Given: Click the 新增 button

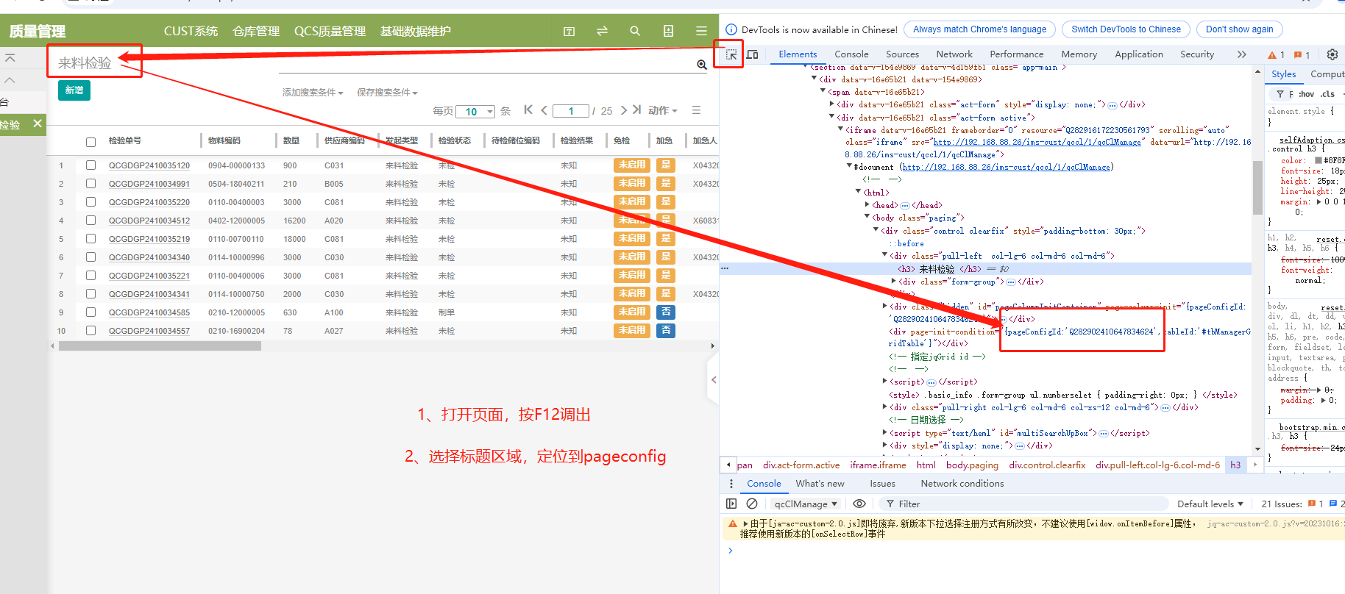Looking at the screenshot, I should click(x=74, y=90).
